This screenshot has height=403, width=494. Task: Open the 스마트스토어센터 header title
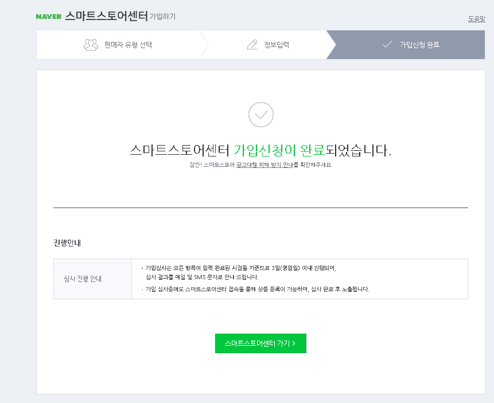(x=107, y=16)
